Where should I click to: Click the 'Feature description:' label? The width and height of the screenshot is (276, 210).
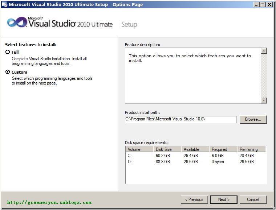click(143, 45)
